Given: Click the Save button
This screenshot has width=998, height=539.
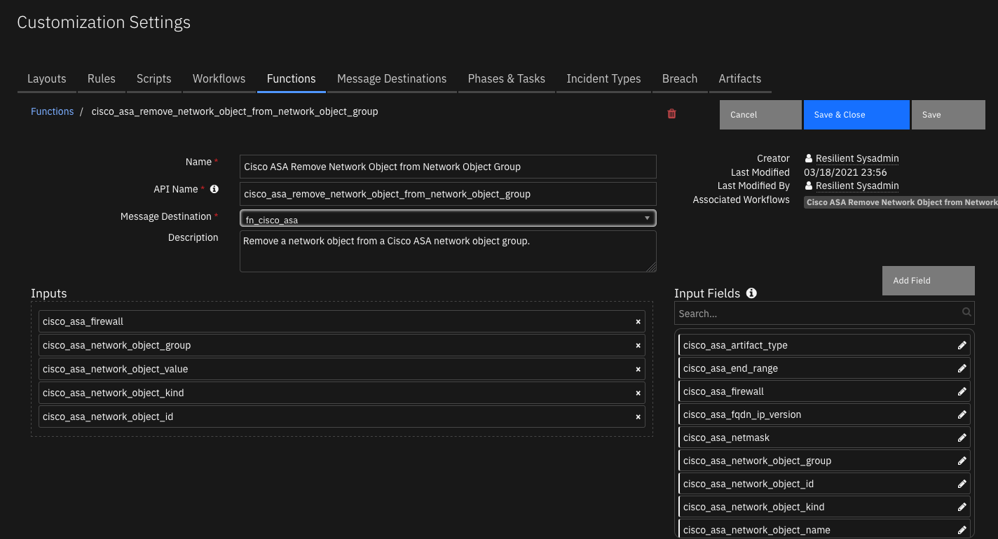Looking at the screenshot, I should click(x=948, y=115).
